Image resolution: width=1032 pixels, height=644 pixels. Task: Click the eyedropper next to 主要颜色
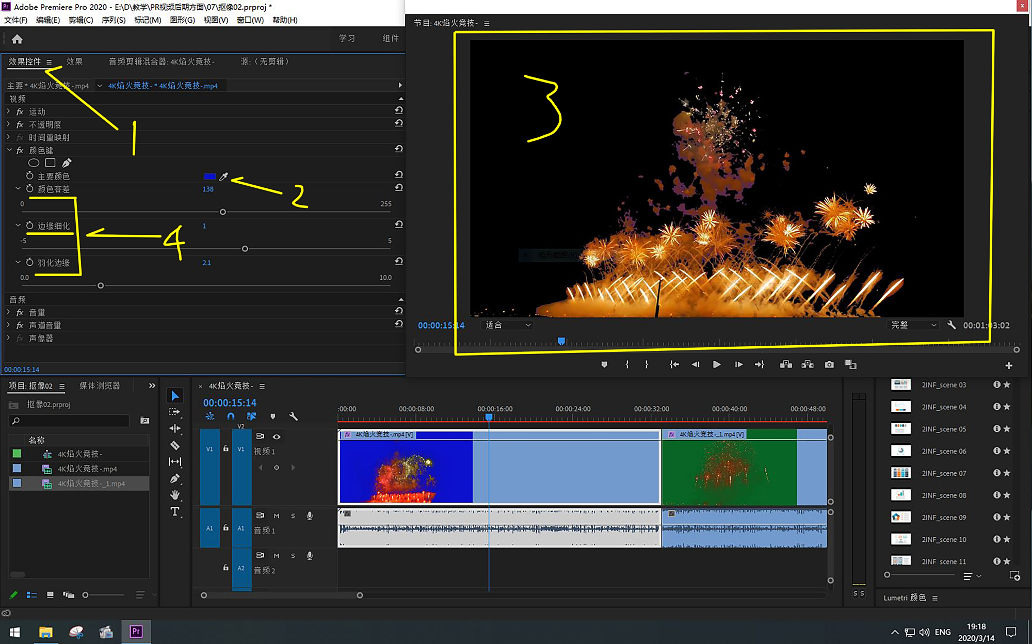point(223,176)
